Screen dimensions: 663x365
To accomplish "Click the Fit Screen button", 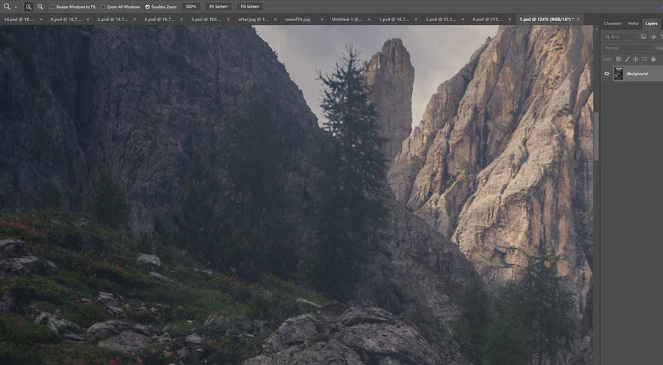I will click(219, 7).
